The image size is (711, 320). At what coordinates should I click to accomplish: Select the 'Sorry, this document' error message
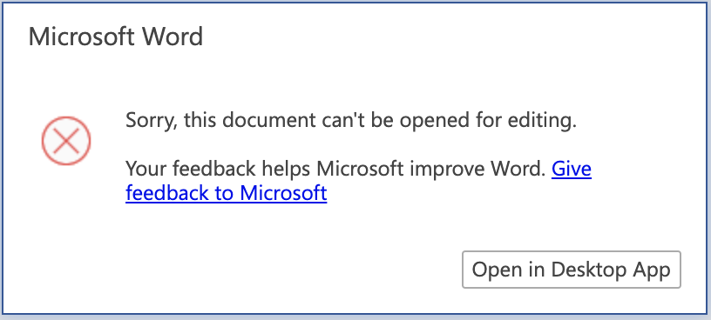click(351, 120)
